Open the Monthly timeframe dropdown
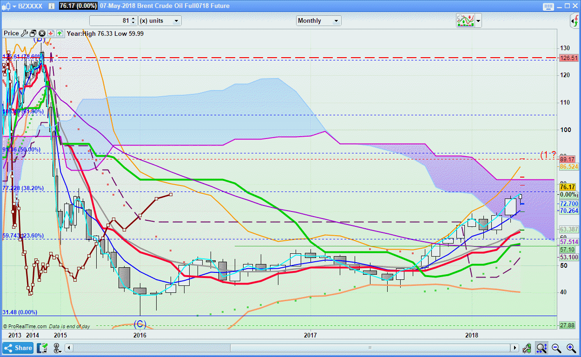Viewport: 581px width, 357px height. click(318, 20)
